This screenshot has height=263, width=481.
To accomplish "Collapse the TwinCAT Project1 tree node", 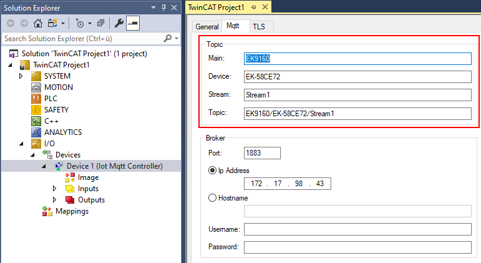I will point(10,65).
